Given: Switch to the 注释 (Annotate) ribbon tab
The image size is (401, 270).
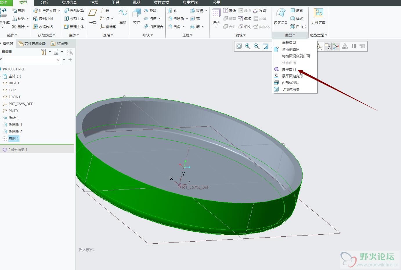Looking at the screenshot, I should point(94,2).
